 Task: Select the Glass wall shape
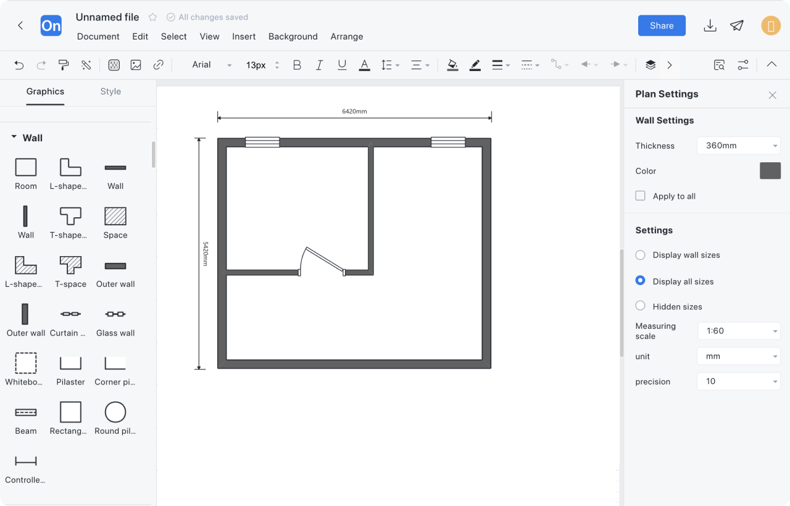pyautogui.click(x=115, y=321)
